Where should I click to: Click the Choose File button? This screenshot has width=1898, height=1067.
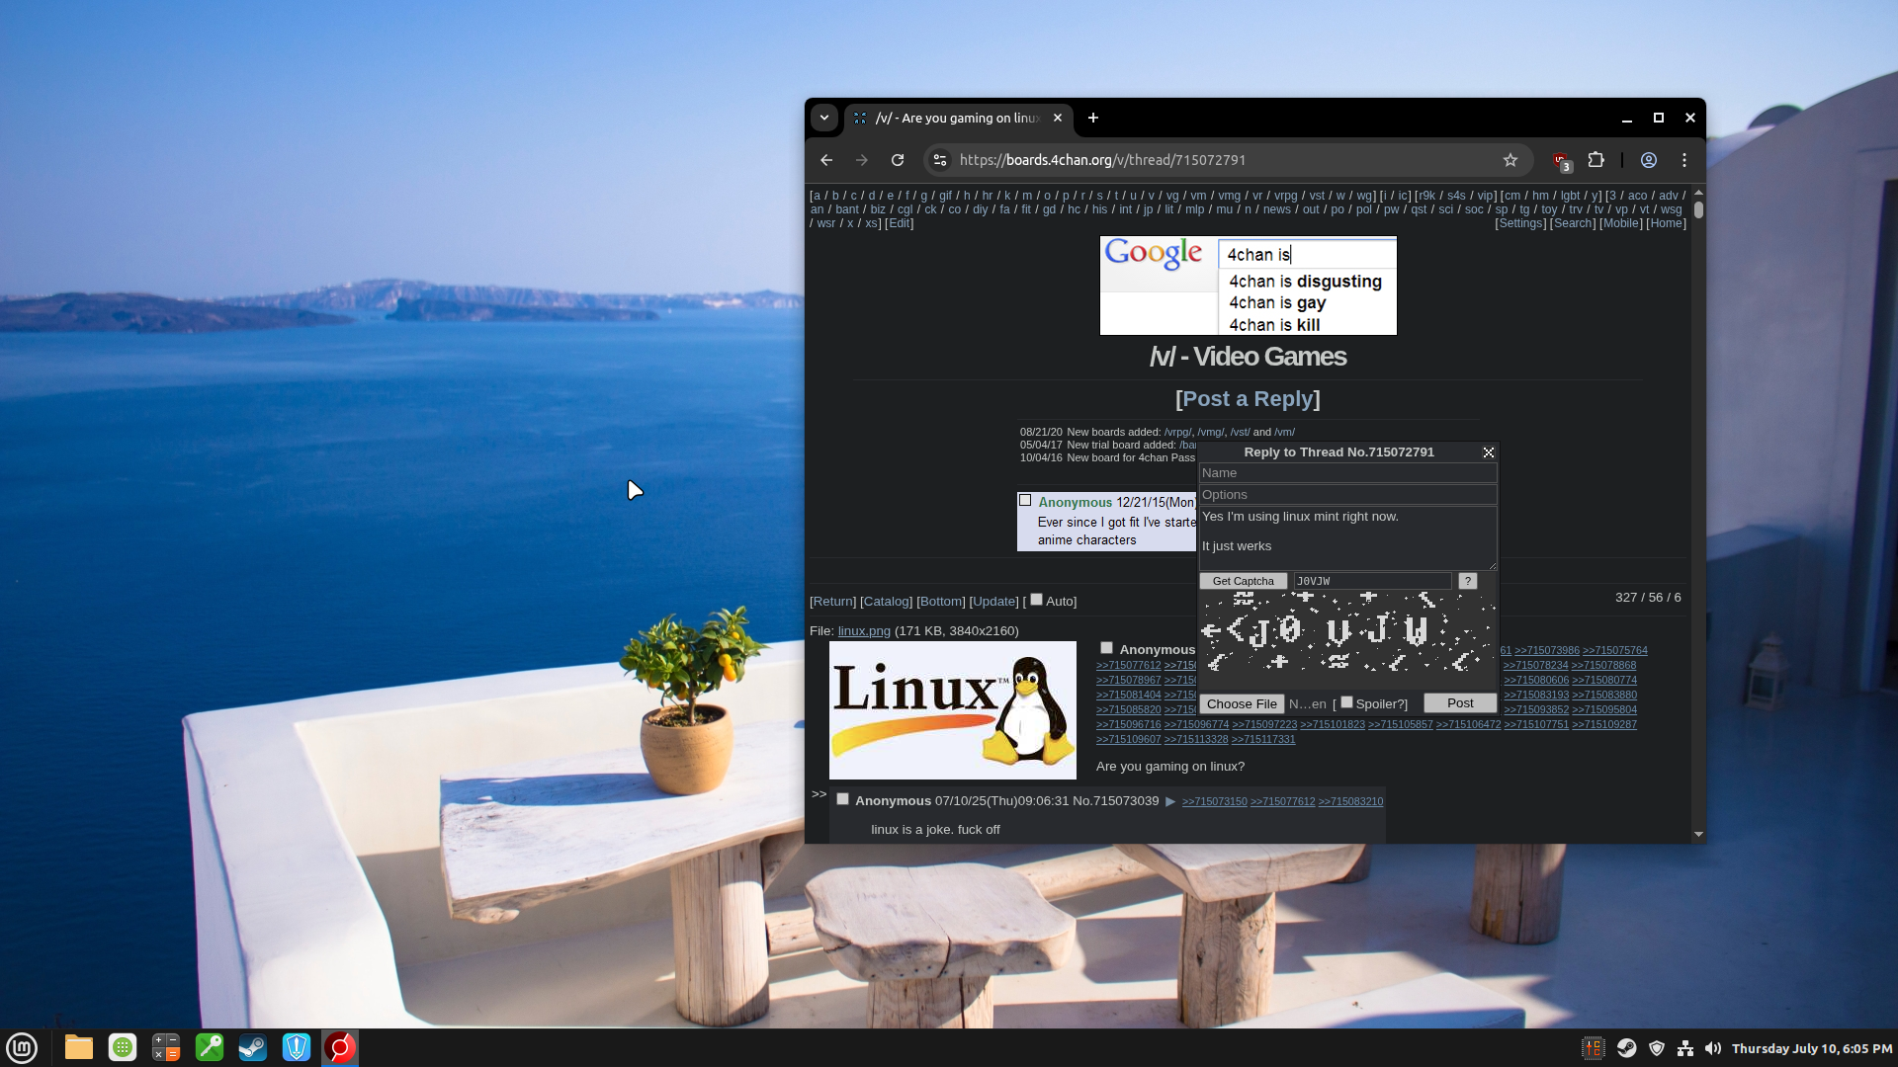click(1242, 703)
